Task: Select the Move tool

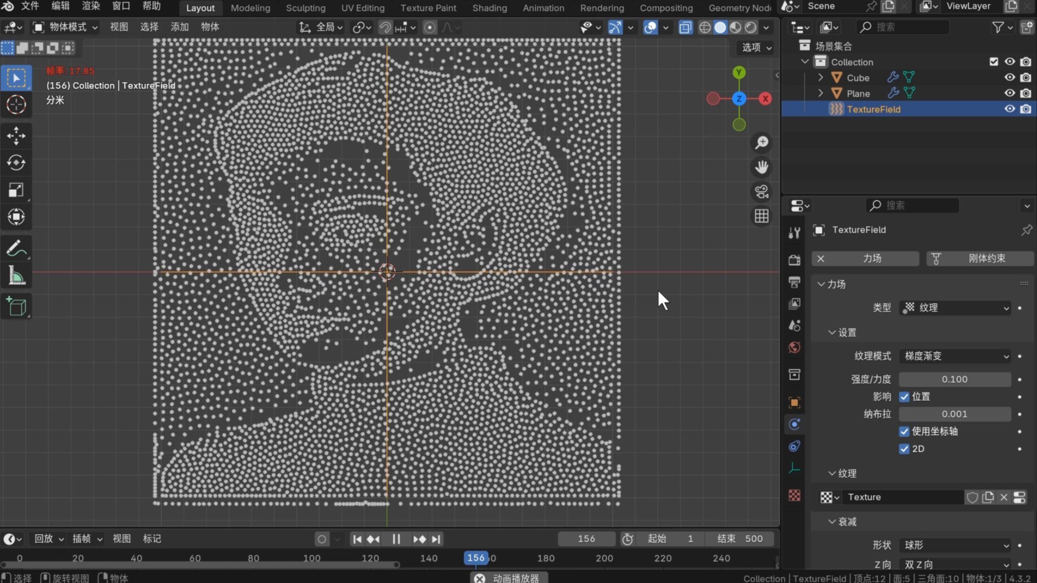Action: pyautogui.click(x=16, y=135)
